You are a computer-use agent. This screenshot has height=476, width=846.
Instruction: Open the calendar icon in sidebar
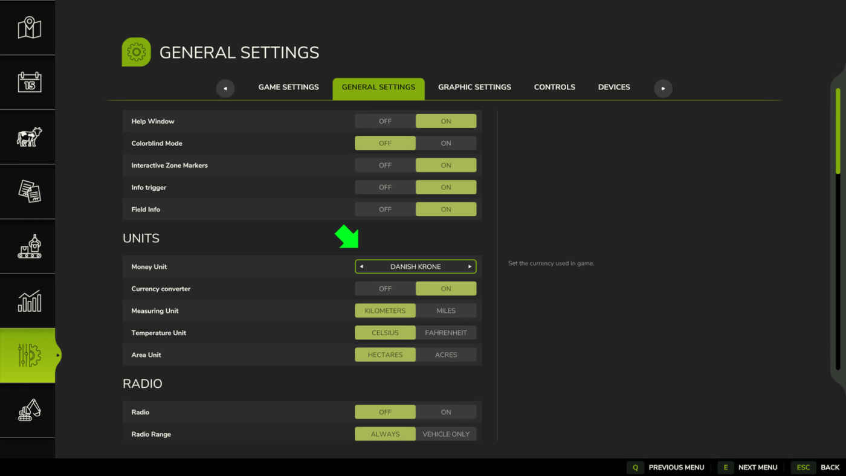click(x=28, y=82)
